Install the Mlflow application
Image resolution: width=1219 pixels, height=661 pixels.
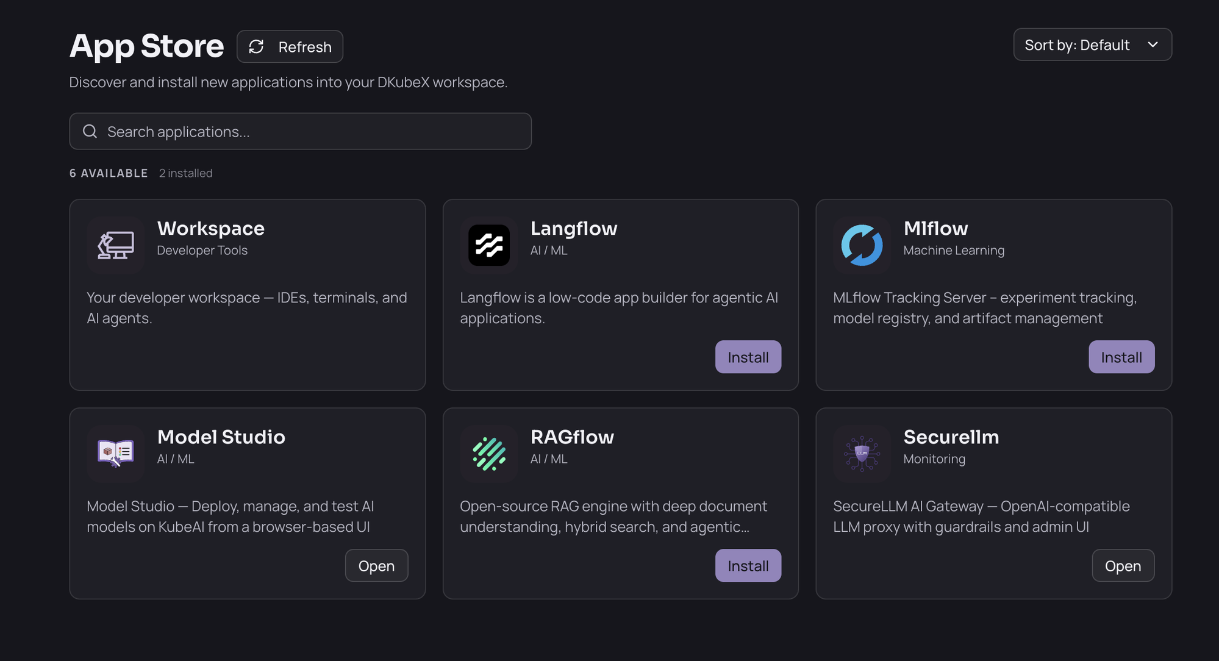1121,357
